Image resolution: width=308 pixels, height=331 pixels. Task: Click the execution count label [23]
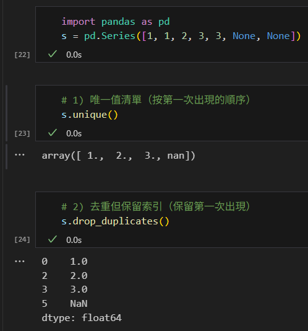tap(22, 134)
